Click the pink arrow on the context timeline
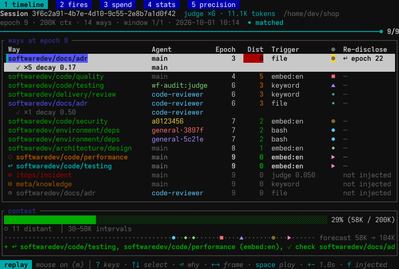This screenshot has width=399, height=269. click(x=289, y=238)
